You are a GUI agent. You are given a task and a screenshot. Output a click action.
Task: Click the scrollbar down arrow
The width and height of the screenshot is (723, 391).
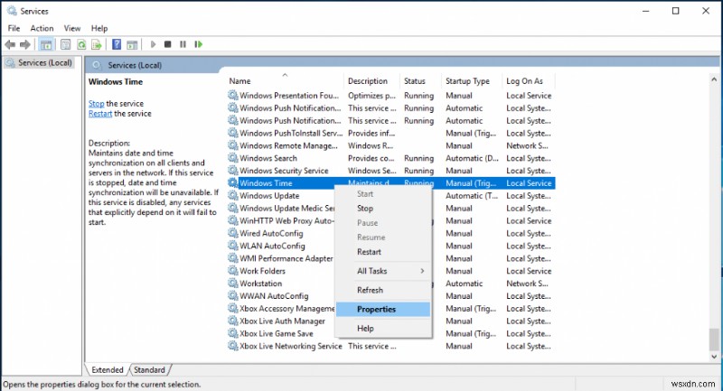[x=714, y=357]
